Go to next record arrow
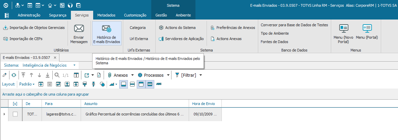The width and height of the screenshot is (398, 140). 39,75
